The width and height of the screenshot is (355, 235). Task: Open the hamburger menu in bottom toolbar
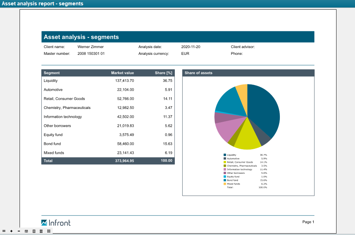4,231
